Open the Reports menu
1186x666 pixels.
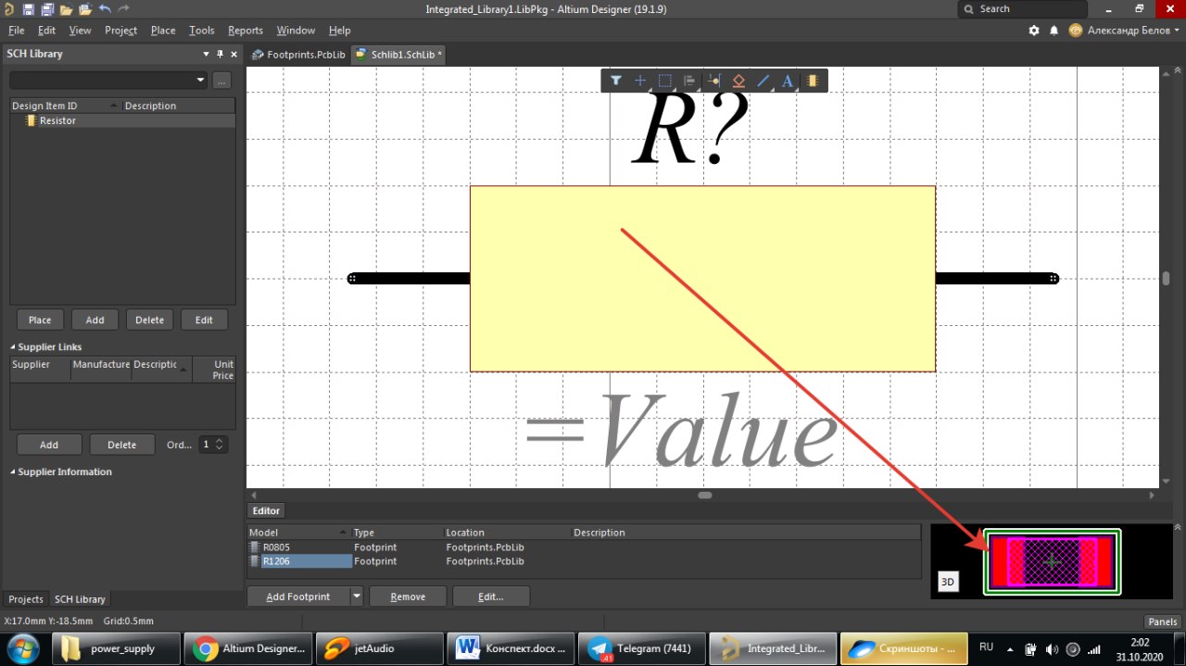point(246,30)
